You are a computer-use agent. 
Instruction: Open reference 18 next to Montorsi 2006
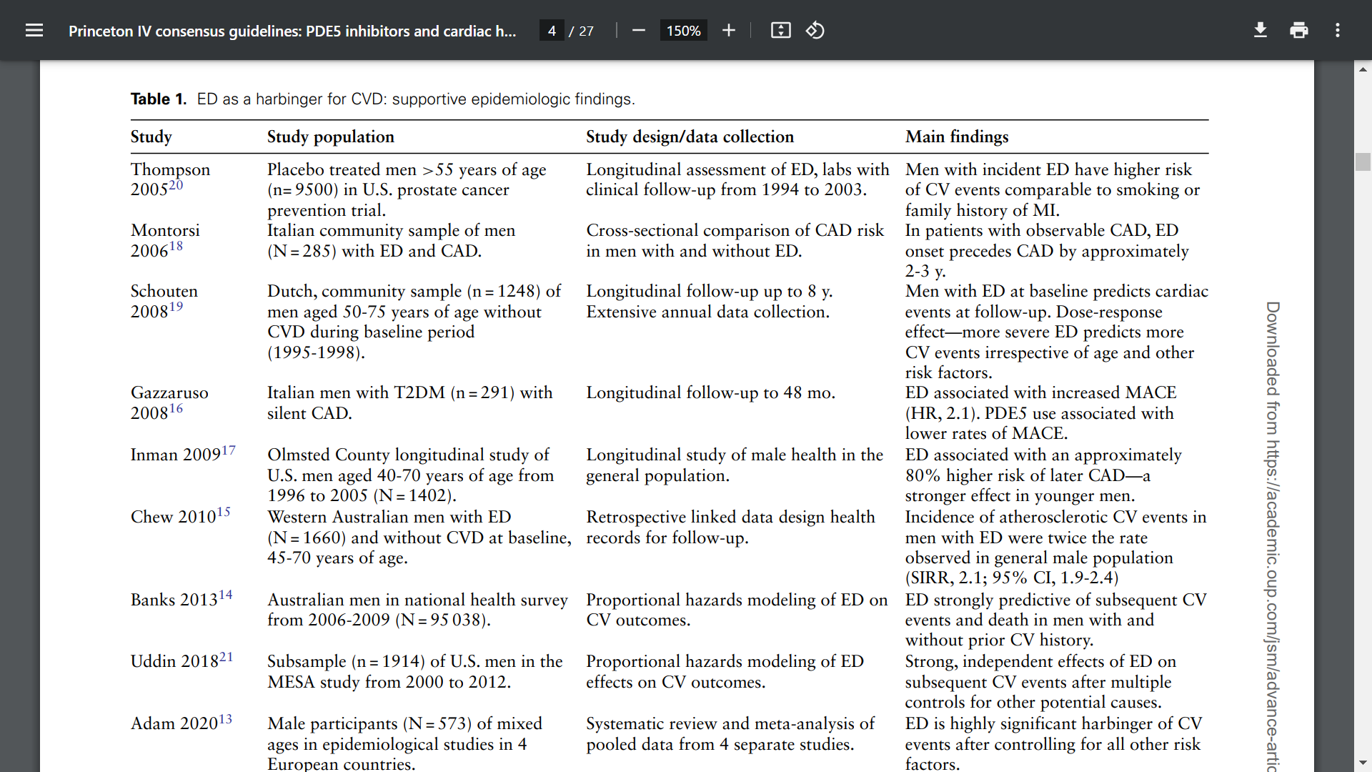[176, 246]
